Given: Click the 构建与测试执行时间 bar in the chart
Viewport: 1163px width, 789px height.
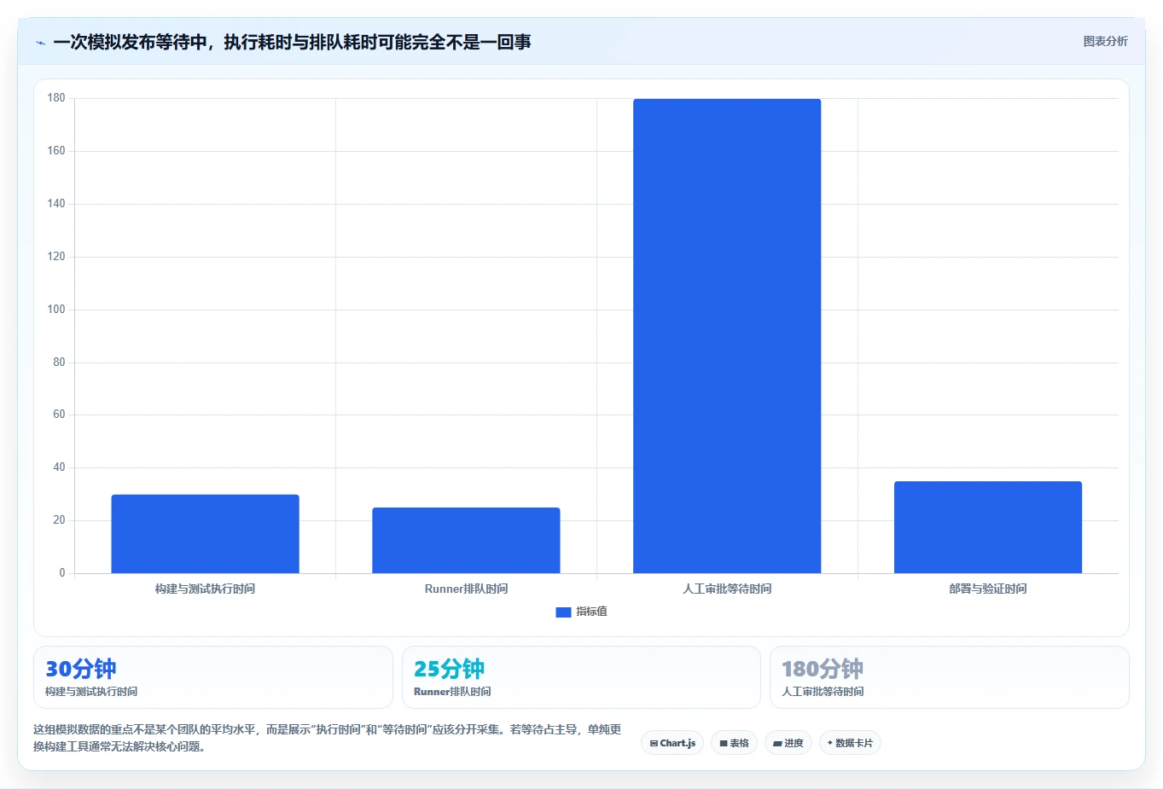Looking at the screenshot, I should coord(205,534).
